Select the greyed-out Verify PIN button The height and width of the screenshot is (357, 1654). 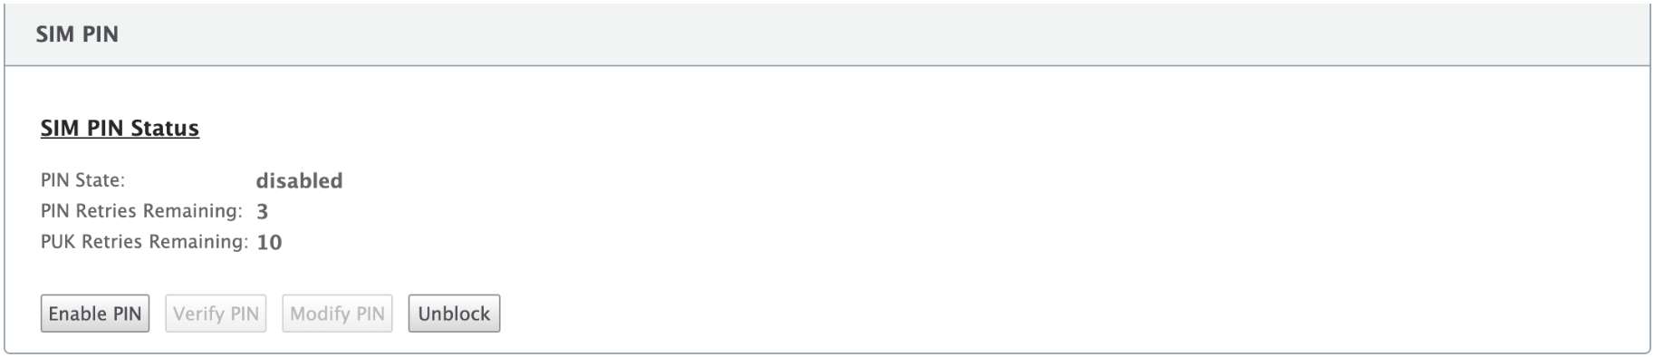[216, 314]
